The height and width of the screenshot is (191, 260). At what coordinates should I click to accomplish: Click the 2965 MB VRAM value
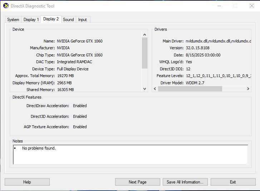[x=64, y=83]
